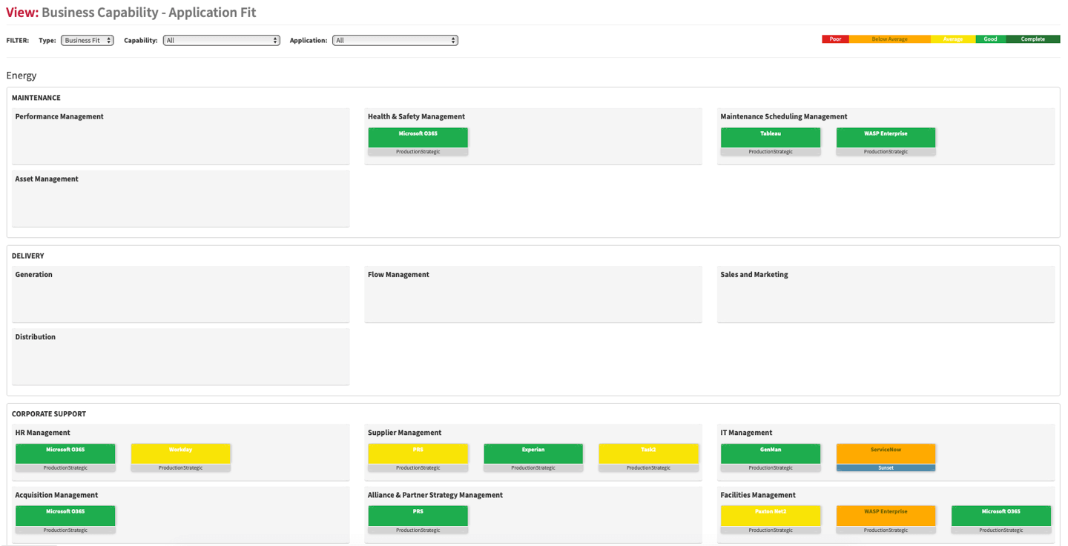
Task: Select the Asset Management capability heading
Action: tap(47, 179)
